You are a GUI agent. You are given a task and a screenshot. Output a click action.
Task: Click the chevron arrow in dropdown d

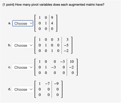pyautogui.click(x=31, y=89)
